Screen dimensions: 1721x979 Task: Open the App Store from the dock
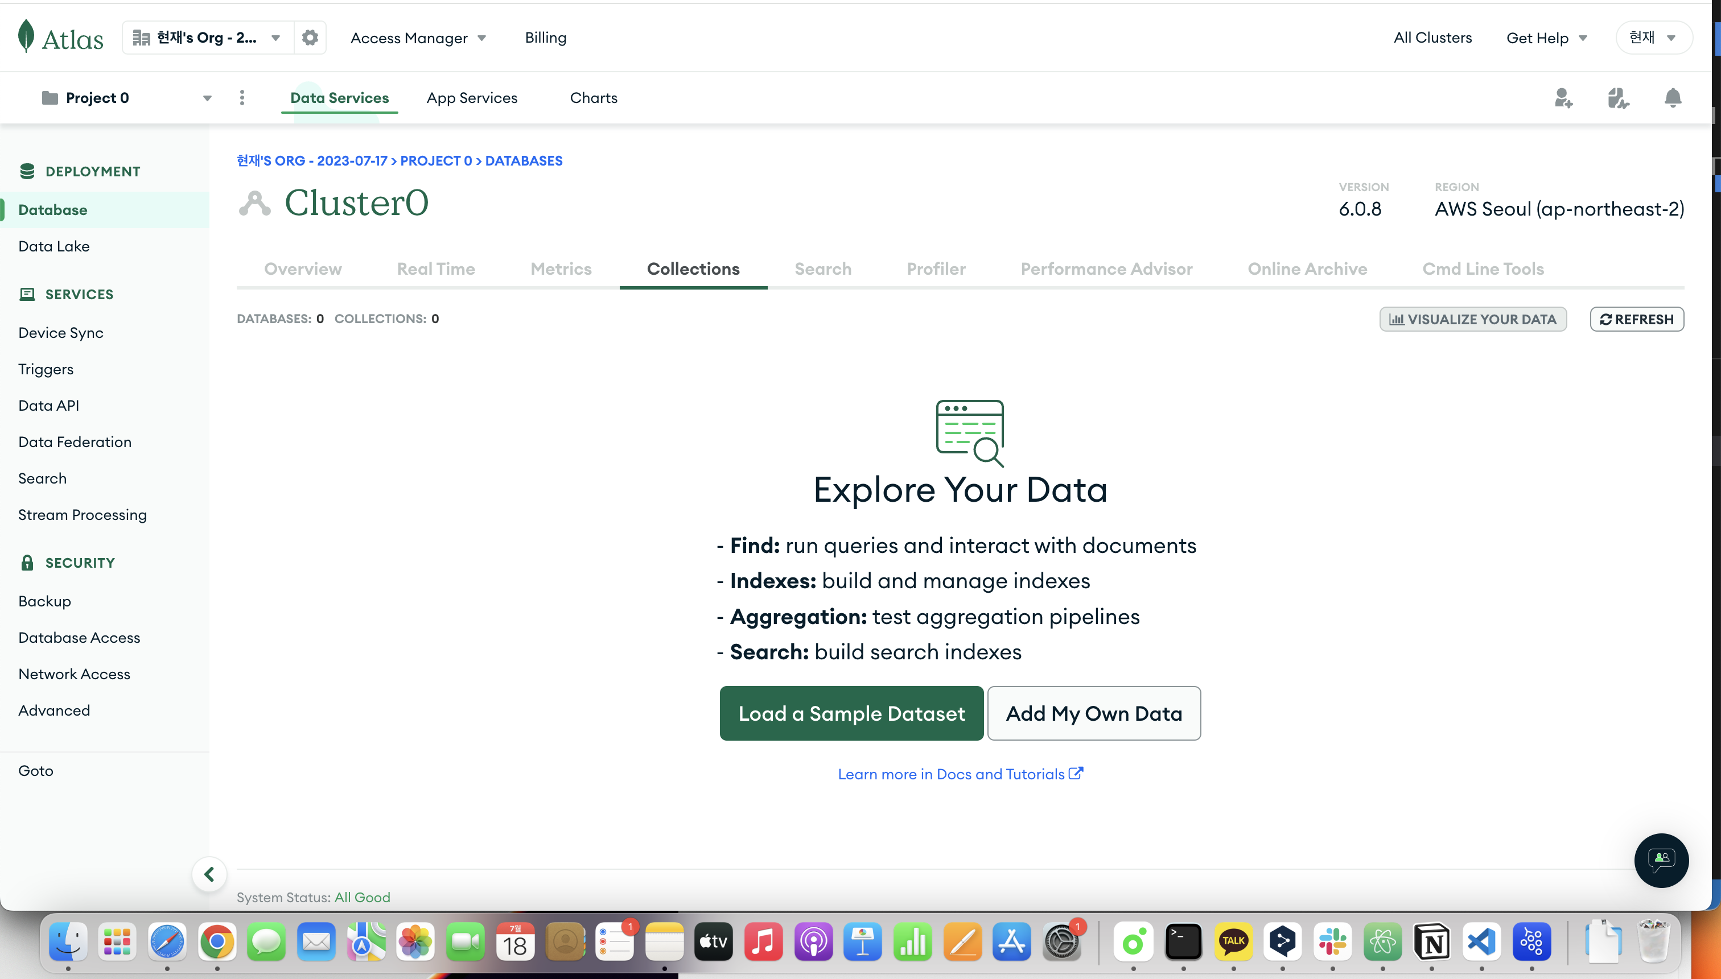pyautogui.click(x=1011, y=941)
